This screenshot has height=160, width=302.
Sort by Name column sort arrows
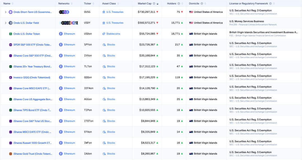13,4
